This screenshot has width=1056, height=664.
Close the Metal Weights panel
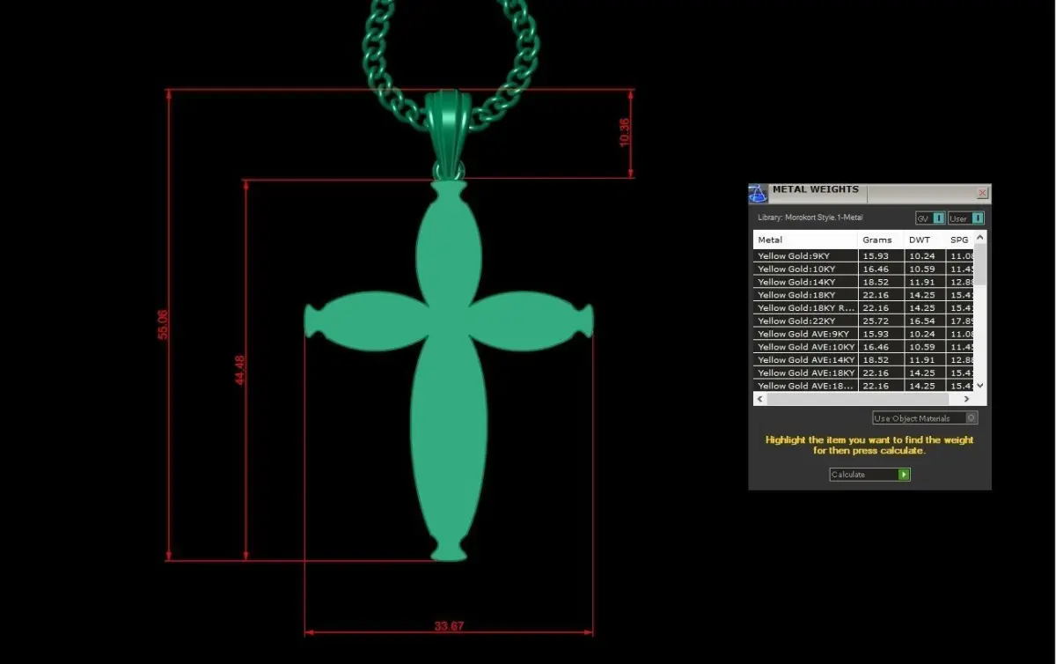(x=982, y=193)
